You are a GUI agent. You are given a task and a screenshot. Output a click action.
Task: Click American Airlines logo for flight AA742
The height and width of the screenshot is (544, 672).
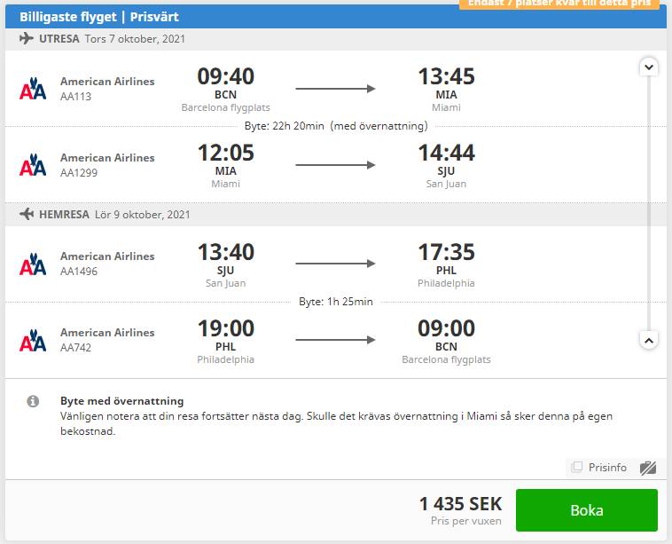(x=33, y=340)
